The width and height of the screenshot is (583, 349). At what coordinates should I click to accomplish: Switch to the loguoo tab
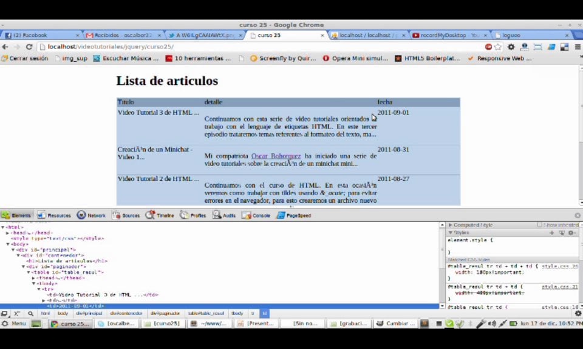click(532, 35)
